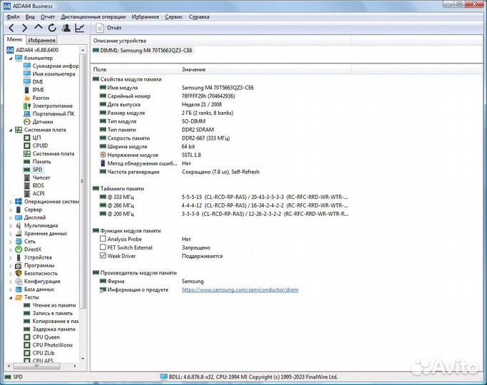Viewport: 487px width, 385px height.
Task: Go forward with the right arrow icon
Action: [24, 28]
